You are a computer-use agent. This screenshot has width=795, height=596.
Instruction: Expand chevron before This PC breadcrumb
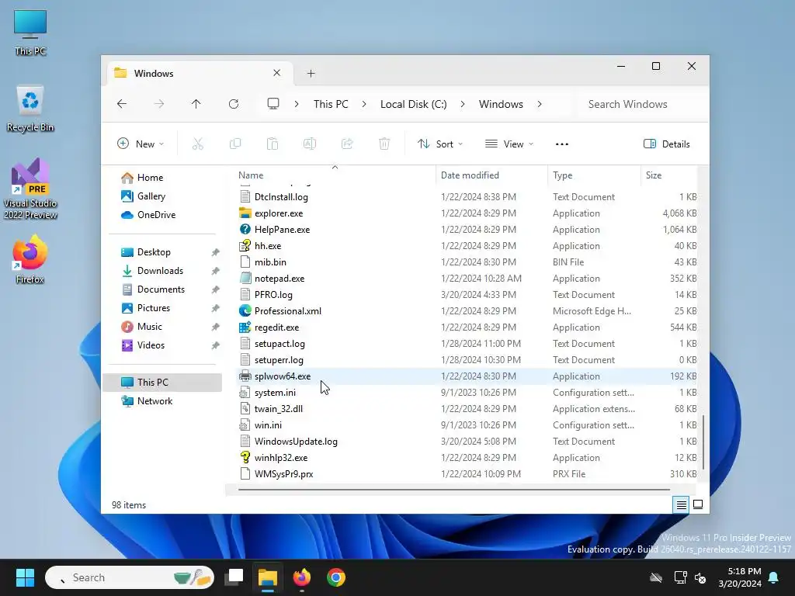pyautogui.click(x=297, y=104)
